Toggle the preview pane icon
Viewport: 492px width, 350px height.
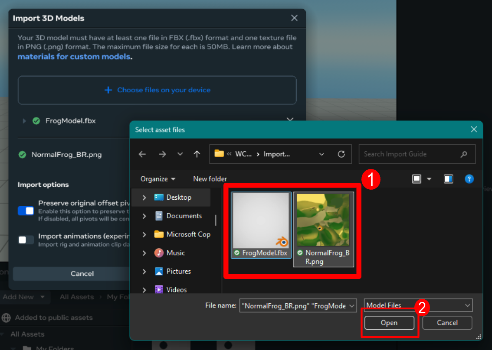pos(449,179)
